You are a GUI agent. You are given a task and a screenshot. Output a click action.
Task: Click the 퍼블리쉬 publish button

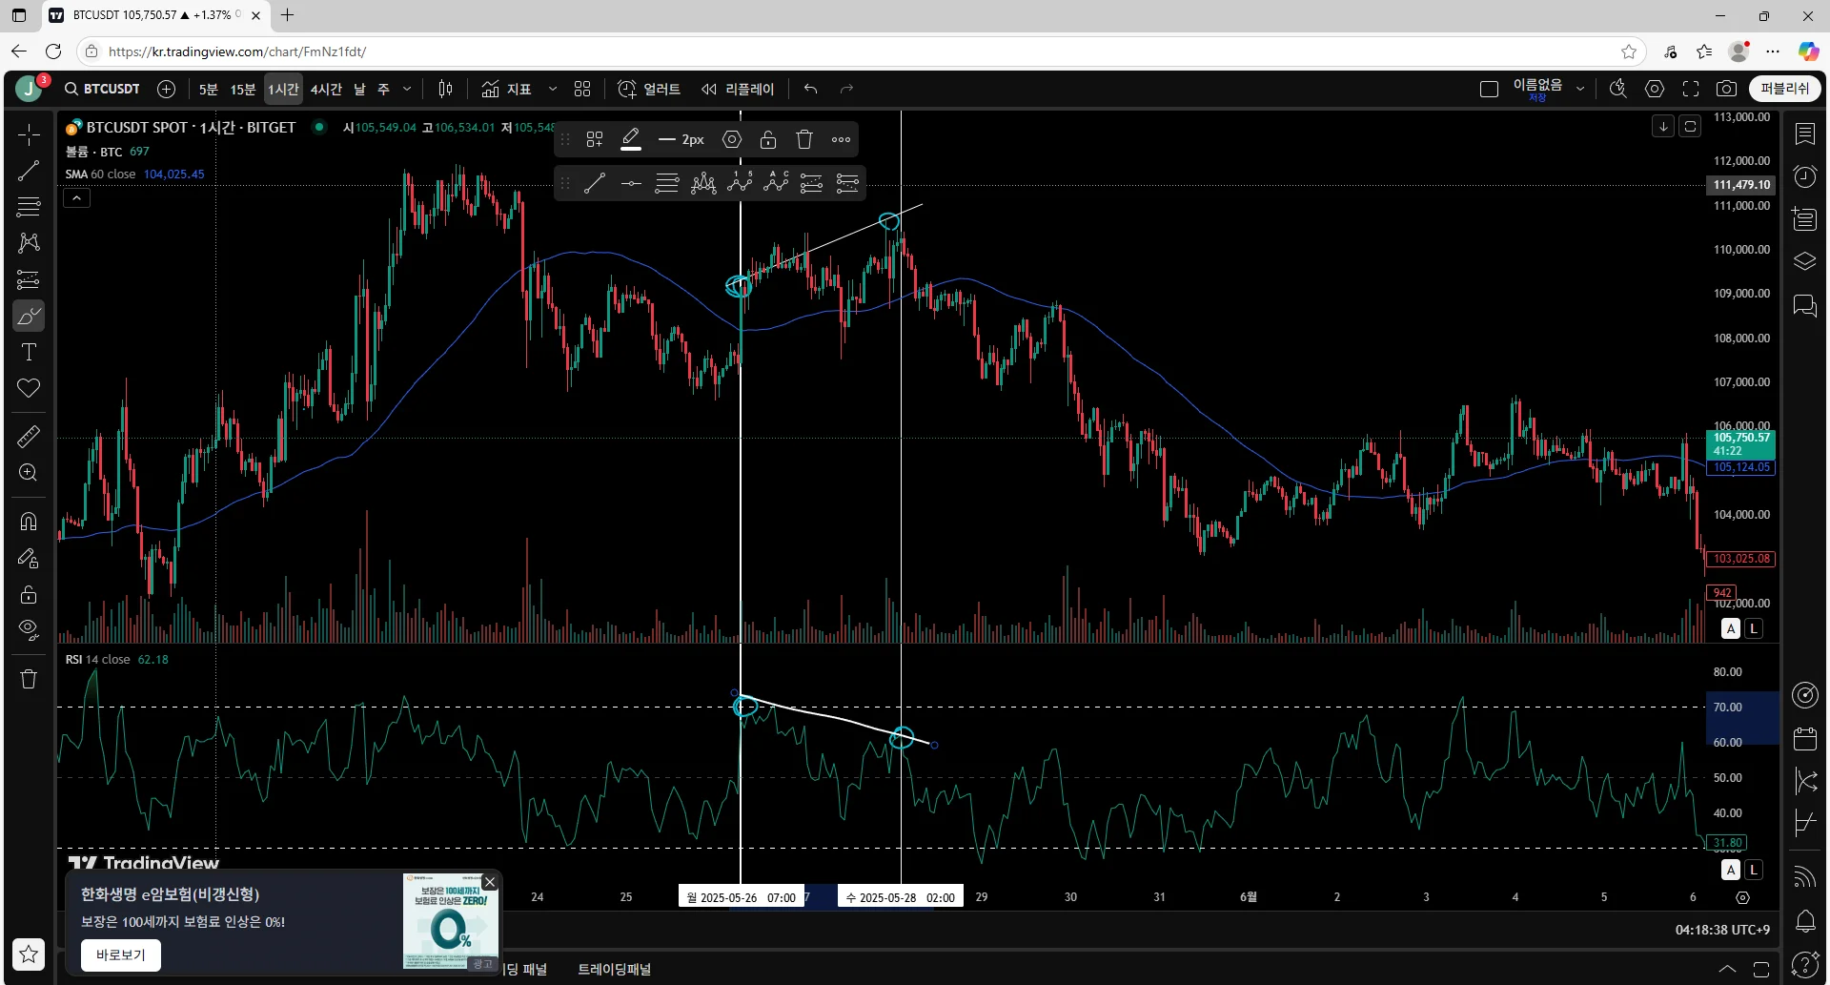[1784, 89]
